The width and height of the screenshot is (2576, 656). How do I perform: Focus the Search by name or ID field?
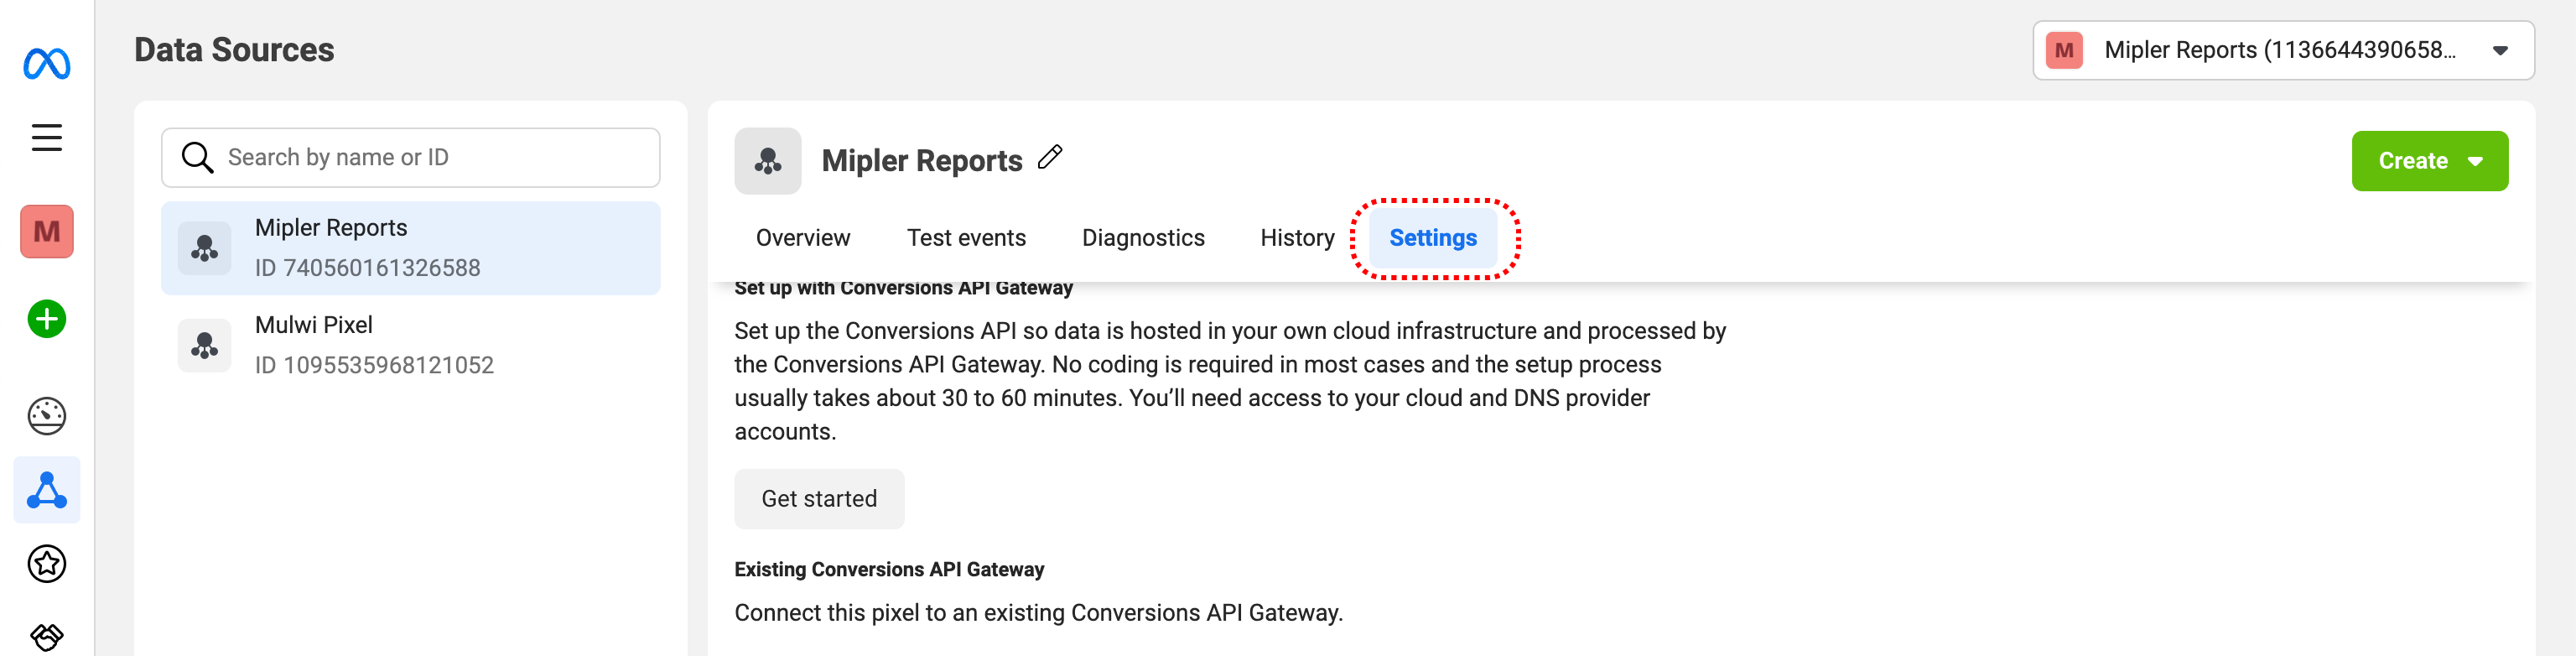pyautogui.click(x=411, y=157)
